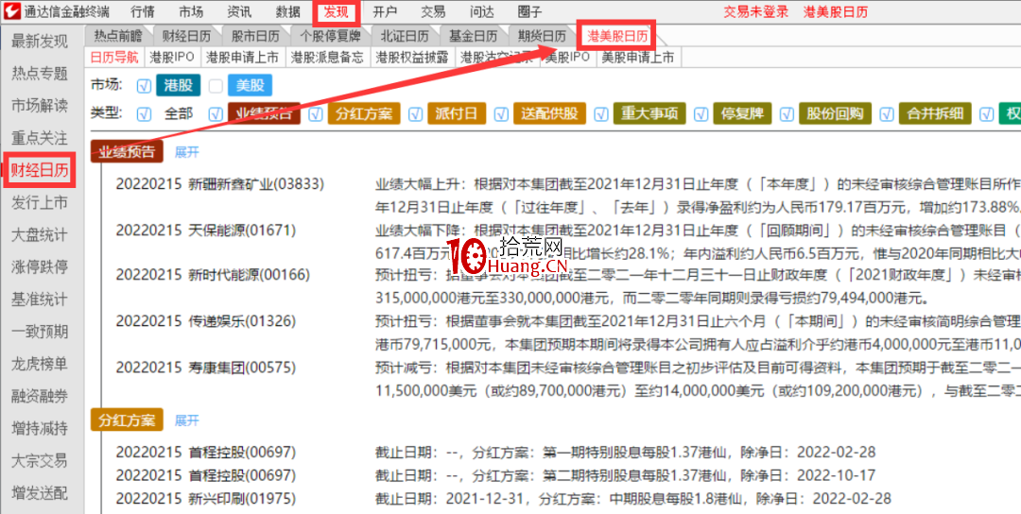Open the 交易 menu
Image resolution: width=1021 pixels, height=514 pixels.
434,11
